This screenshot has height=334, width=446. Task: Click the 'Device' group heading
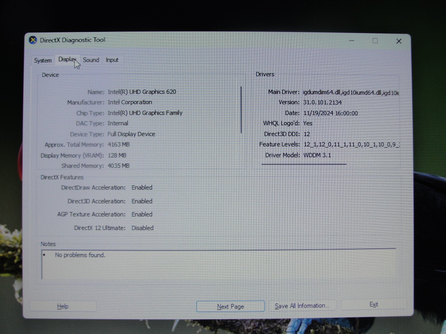coord(50,75)
